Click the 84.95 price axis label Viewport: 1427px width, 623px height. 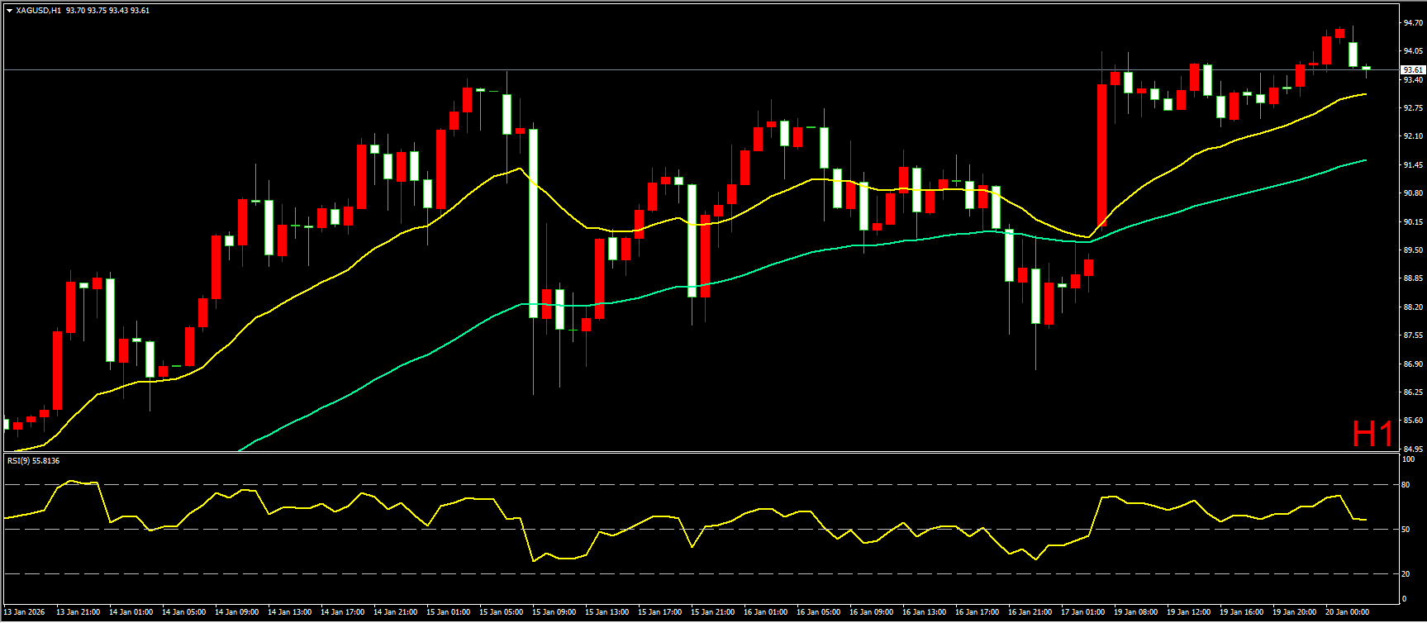tap(1413, 449)
